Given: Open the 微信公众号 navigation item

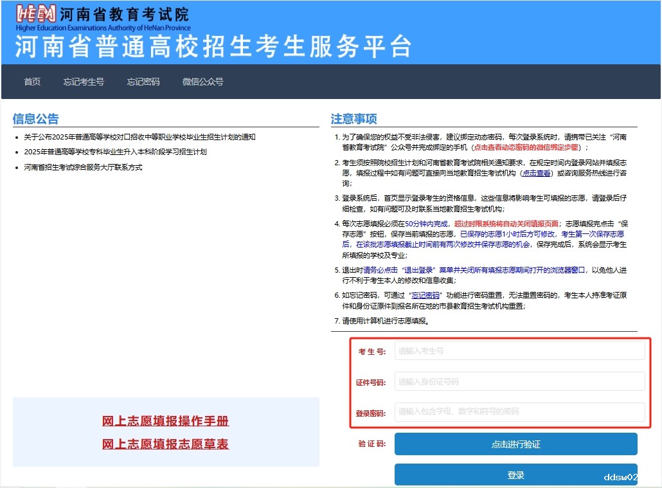Looking at the screenshot, I should point(202,82).
